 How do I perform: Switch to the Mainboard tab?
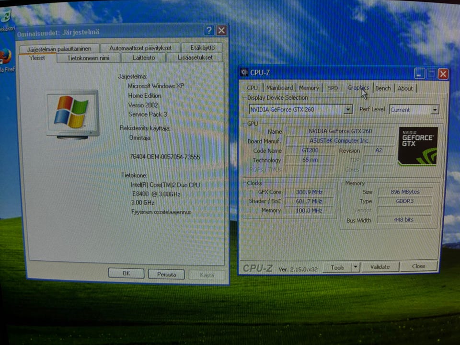(x=279, y=88)
